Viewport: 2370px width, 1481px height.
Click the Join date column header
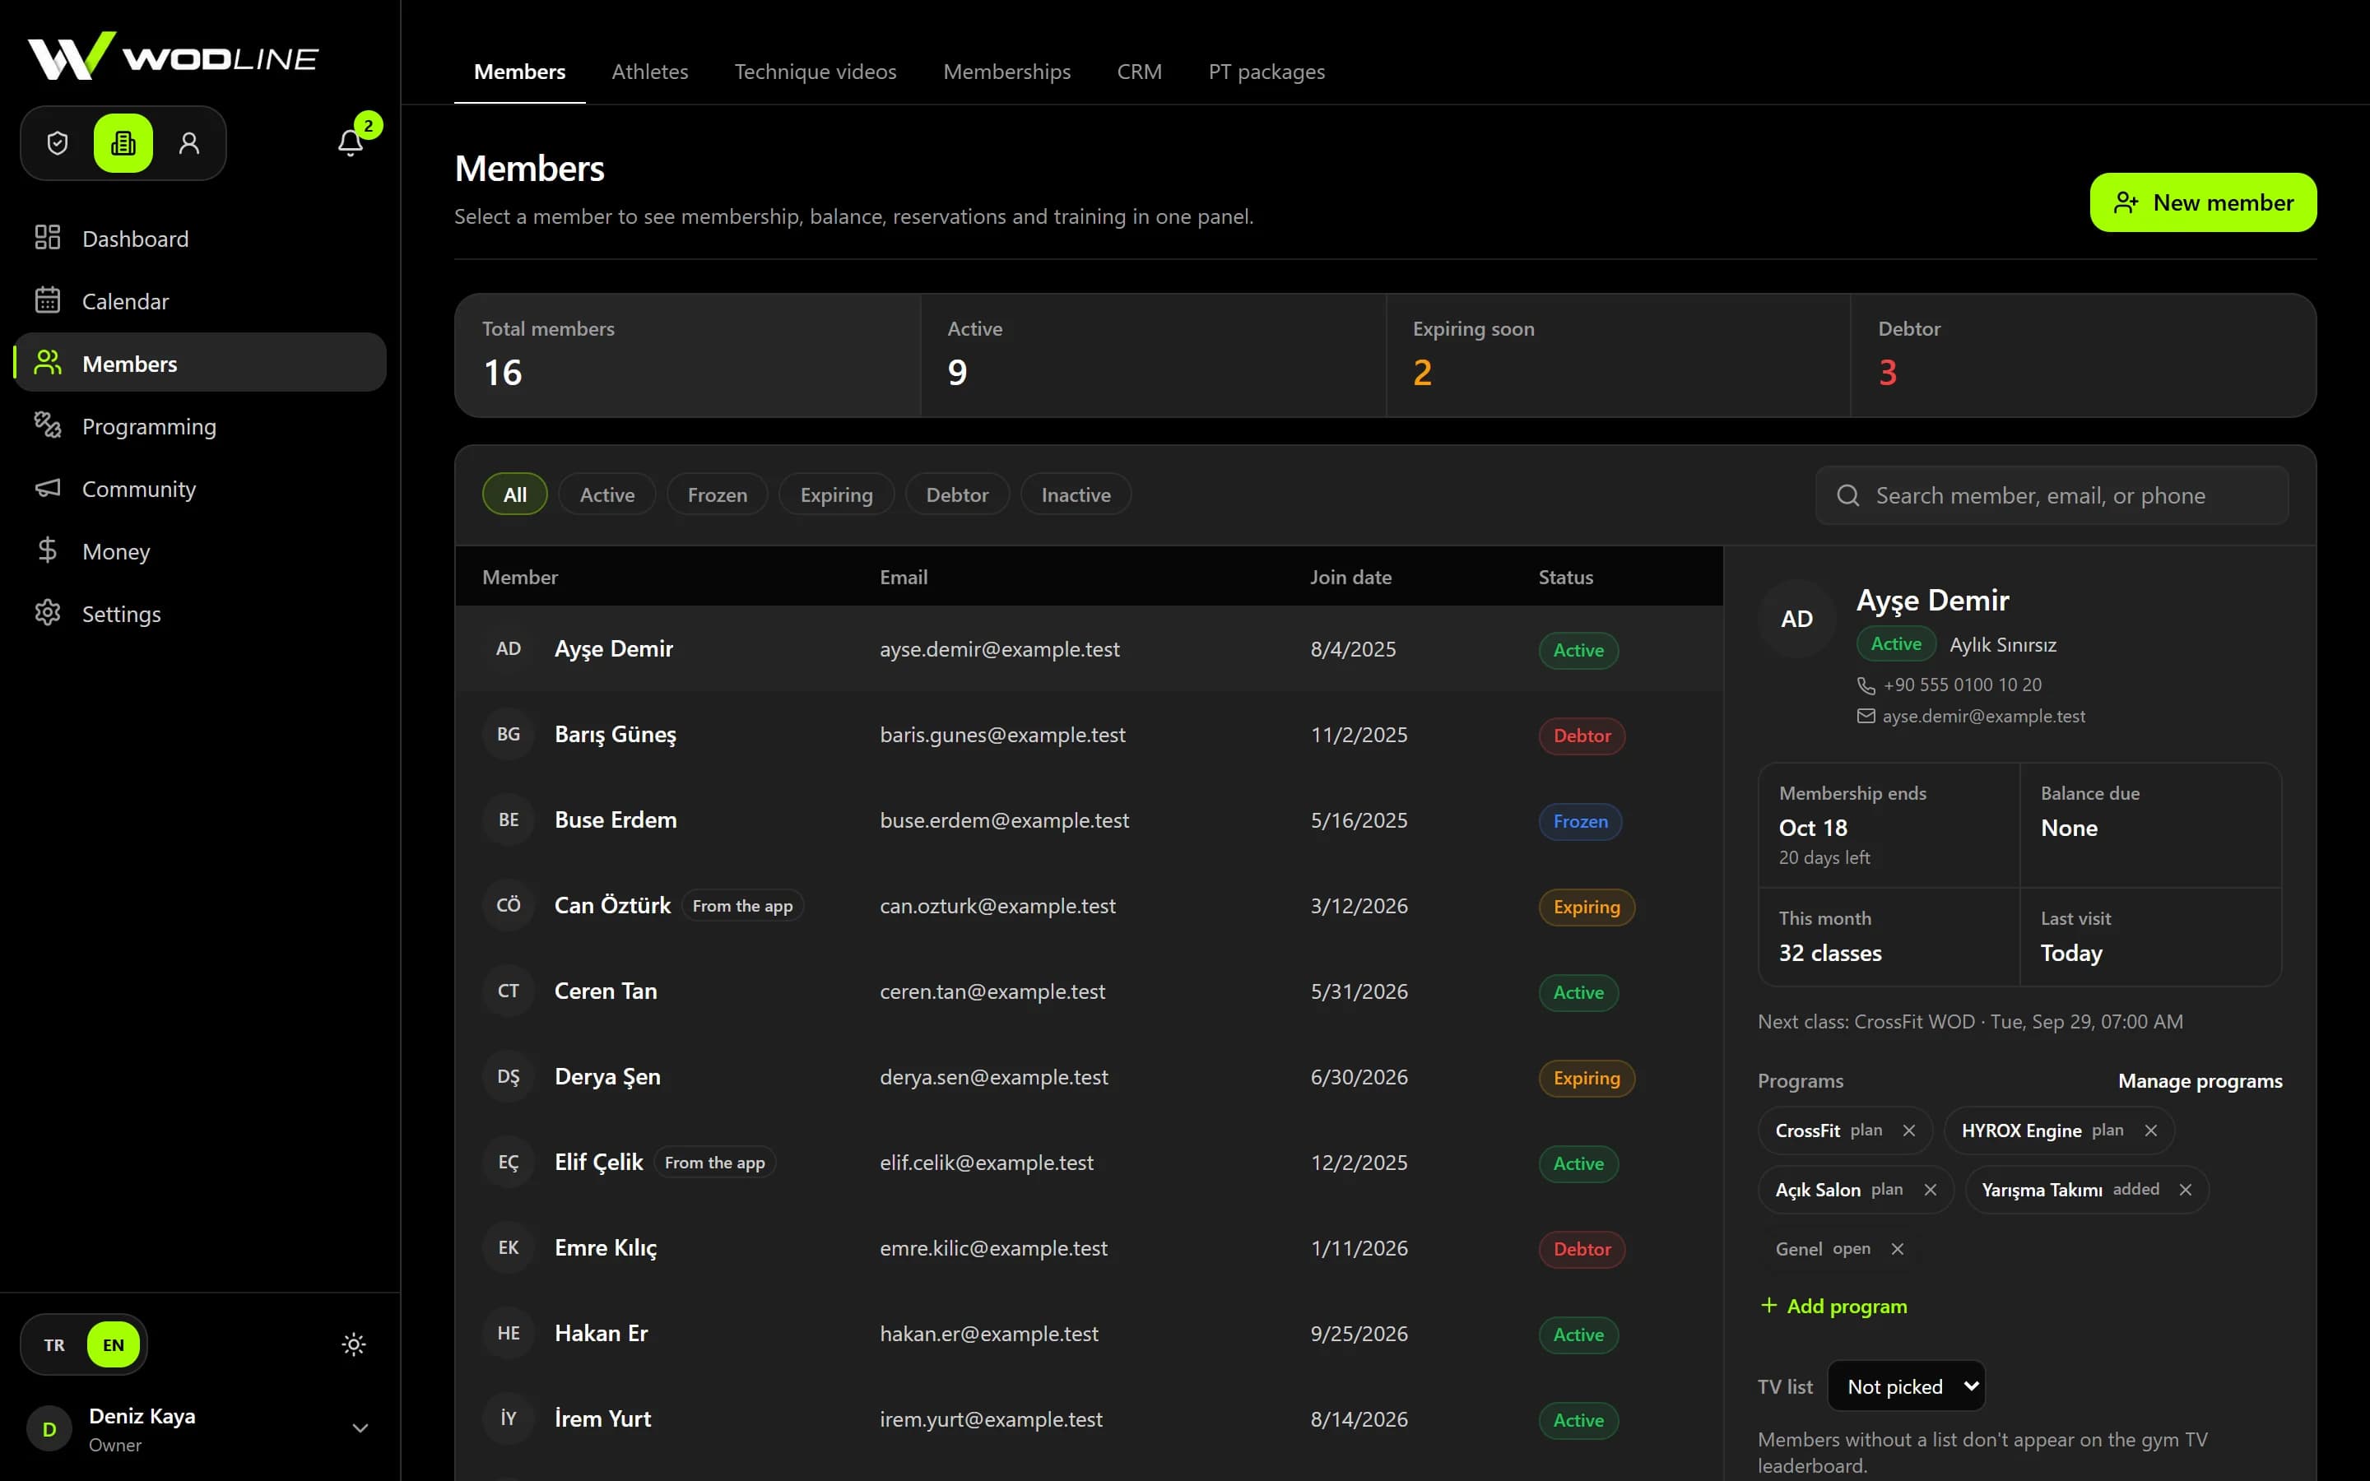tap(1350, 577)
